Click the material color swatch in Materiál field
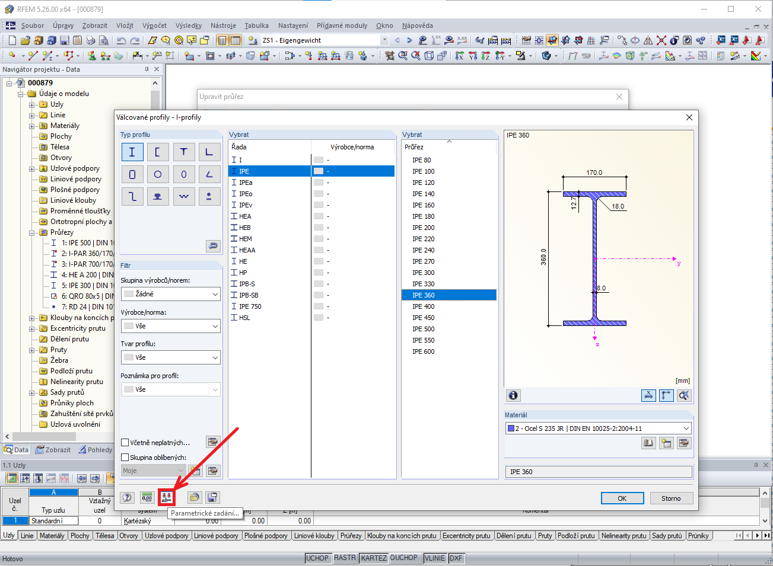The image size is (773, 566). pyautogui.click(x=511, y=429)
